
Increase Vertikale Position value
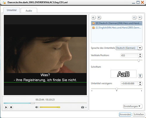pyautogui.click(x=140, y=54)
